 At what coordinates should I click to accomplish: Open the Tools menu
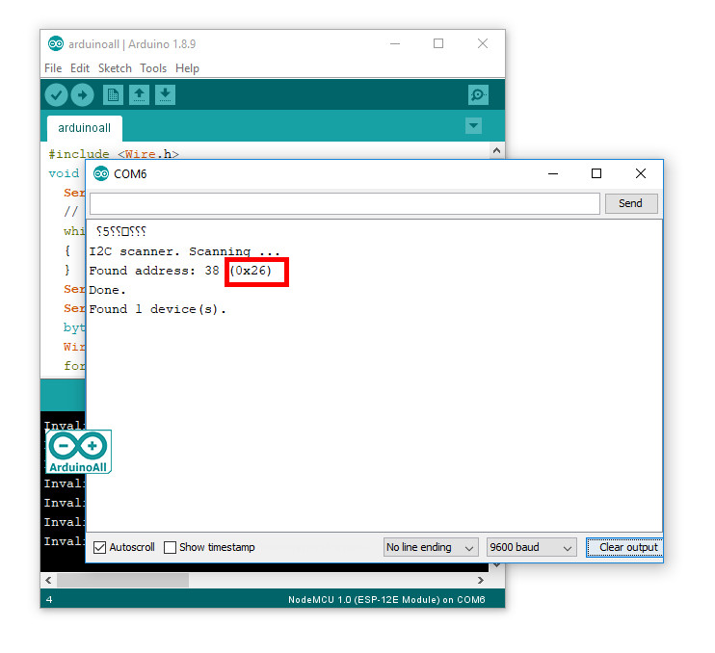153,68
